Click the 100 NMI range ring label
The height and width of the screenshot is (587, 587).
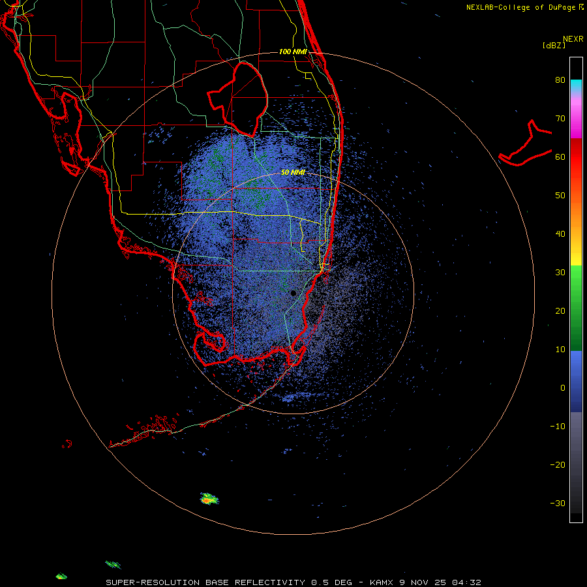[293, 52]
